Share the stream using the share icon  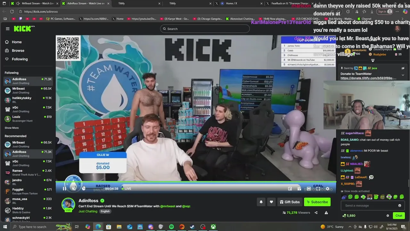316,213
